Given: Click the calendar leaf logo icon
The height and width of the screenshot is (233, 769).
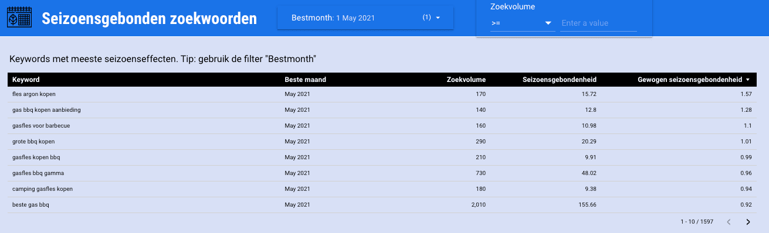Looking at the screenshot, I should [x=19, y=18].
